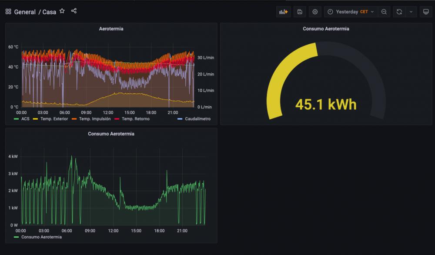Click the 30 L/min axis label
435x255 pixels.
tap(206, 58)
